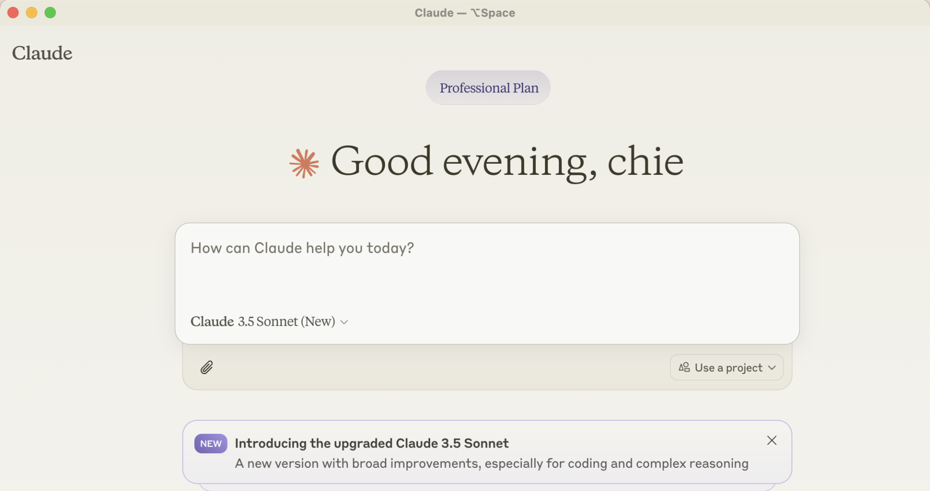Maximize the window using green button
This screenshot has height=491, width=930.
(50, 13)
